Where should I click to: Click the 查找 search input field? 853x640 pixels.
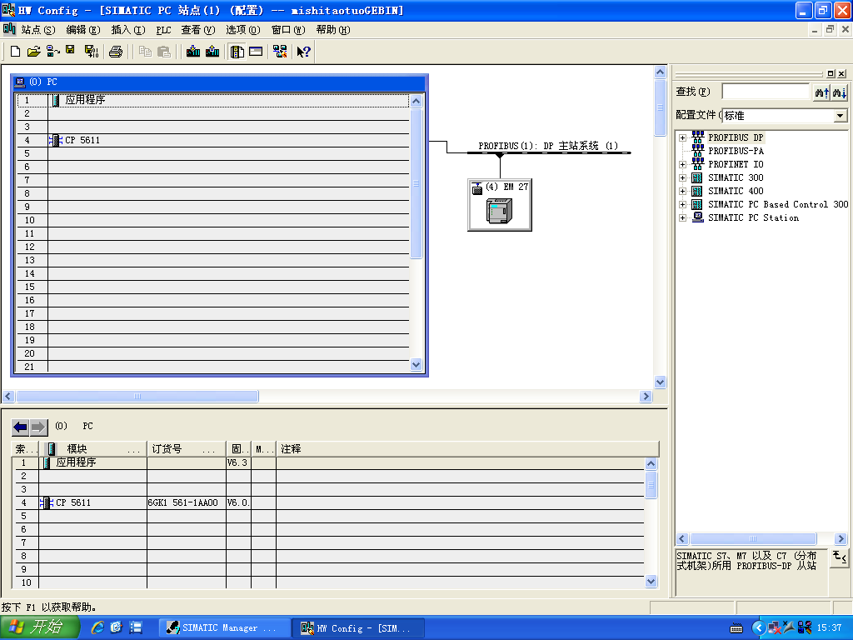pos(766,92)
